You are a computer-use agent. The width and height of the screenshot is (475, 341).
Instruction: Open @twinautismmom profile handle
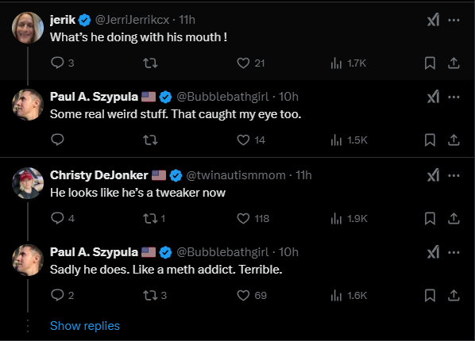[x=236, y=175]
